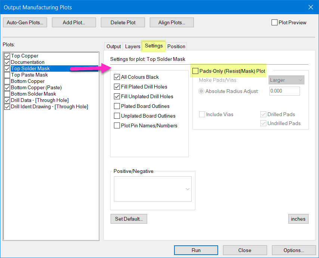This screenshot has height=258, width=319.
Task: Enable Plated Board Outlines checkbox
Action: coord(117,106)
